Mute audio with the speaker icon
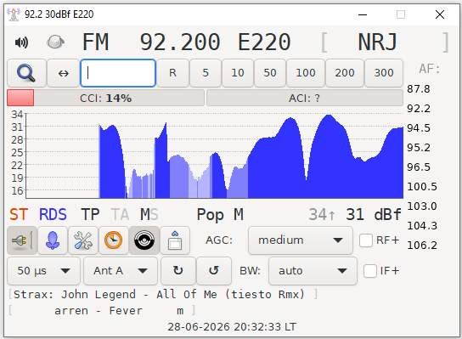Viewport: 462px width, 339px height. click(x=21, y=42)
